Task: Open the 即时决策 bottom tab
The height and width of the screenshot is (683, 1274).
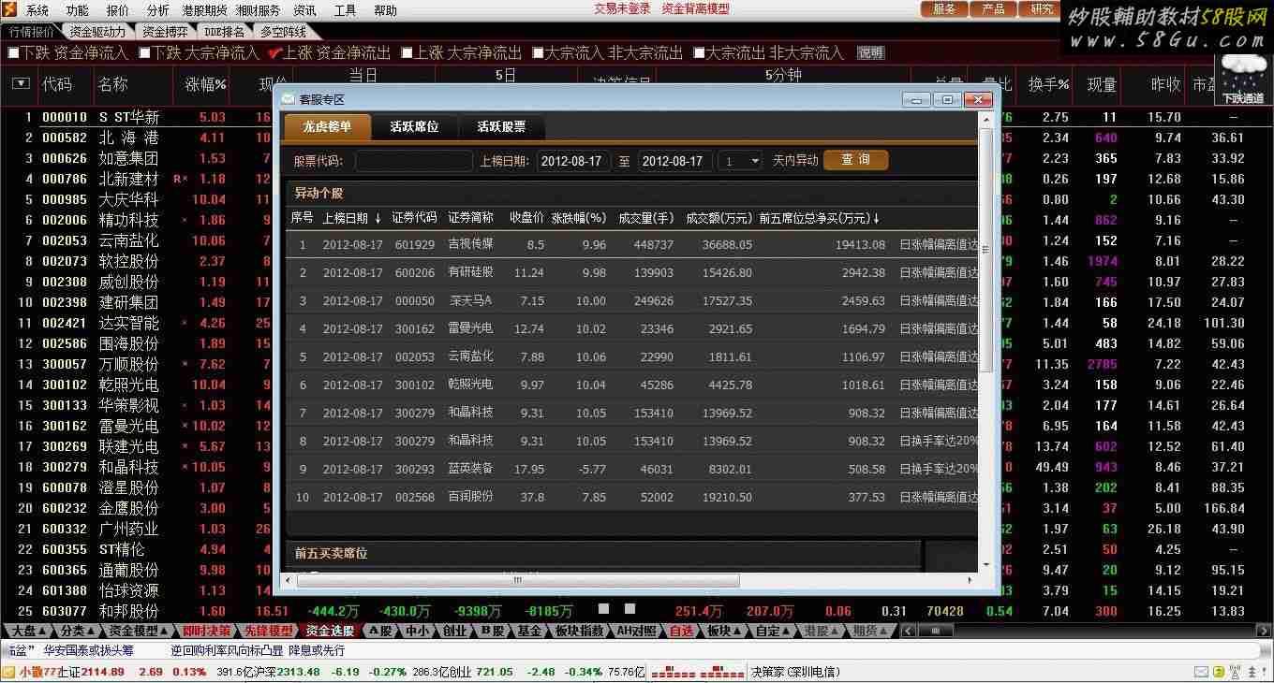Action: 206,632
